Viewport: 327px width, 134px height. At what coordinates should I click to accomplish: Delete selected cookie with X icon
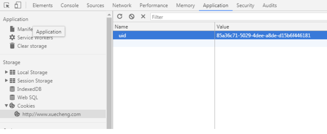coord(143,16)
